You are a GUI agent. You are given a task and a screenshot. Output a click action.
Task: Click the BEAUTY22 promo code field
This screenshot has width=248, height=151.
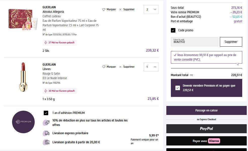(194, 42)
